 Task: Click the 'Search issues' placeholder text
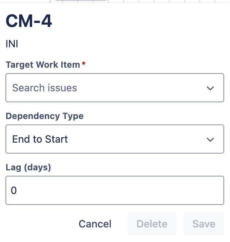(x=44, y=88)
